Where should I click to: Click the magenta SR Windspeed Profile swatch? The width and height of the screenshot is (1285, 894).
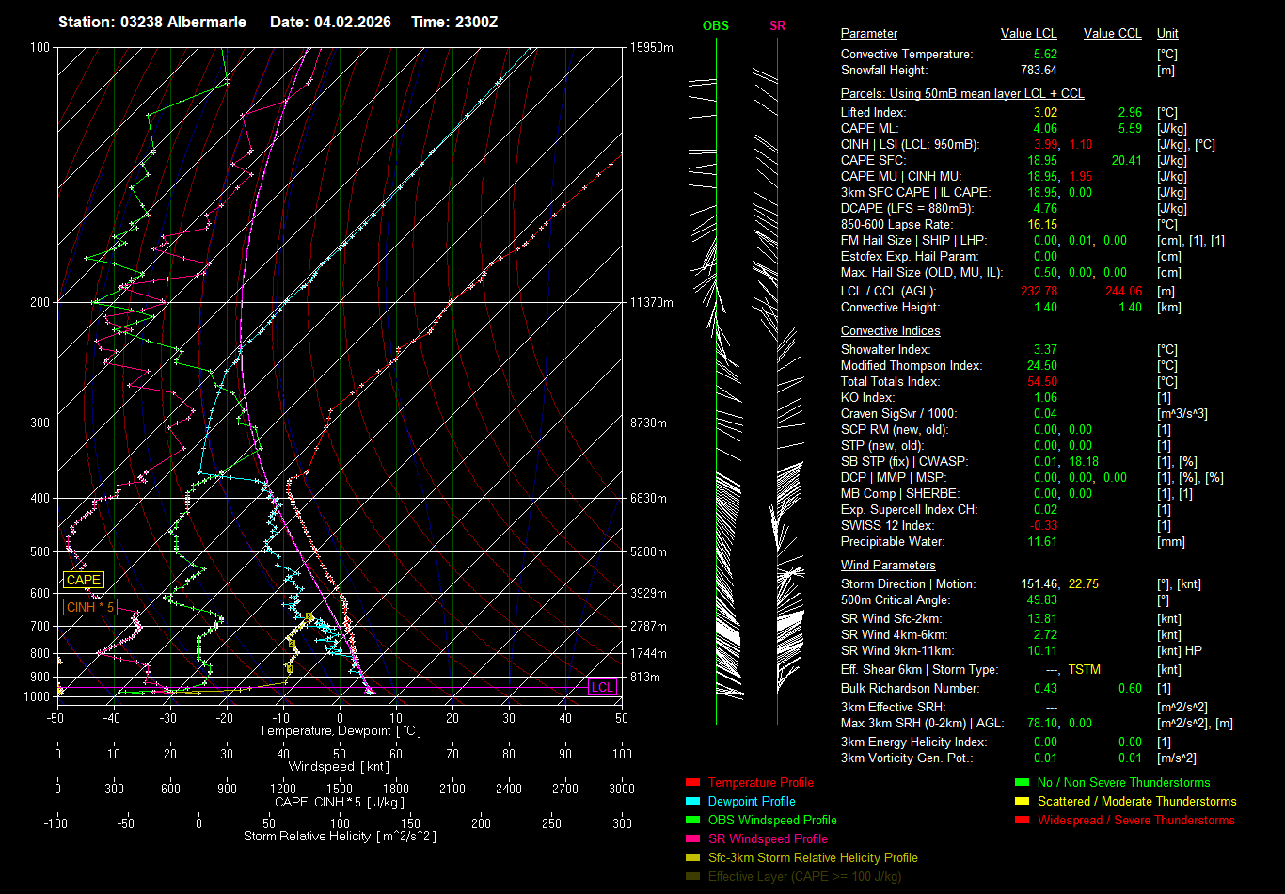pos(693,838)
